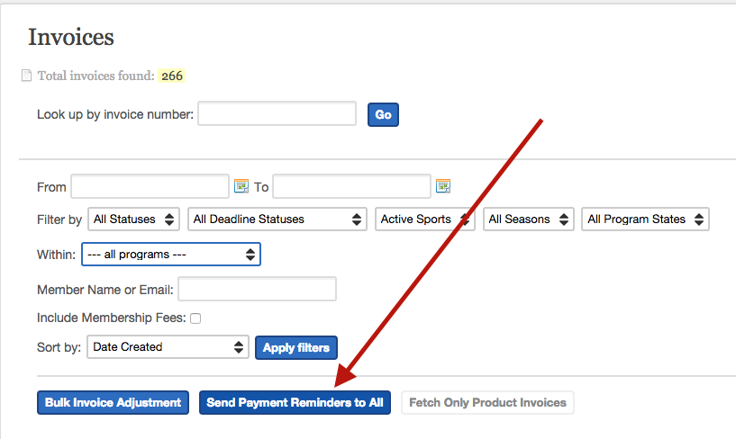Click the Go button
The height and width of the screenshot is (439, 736).
[x=383, y=115]
